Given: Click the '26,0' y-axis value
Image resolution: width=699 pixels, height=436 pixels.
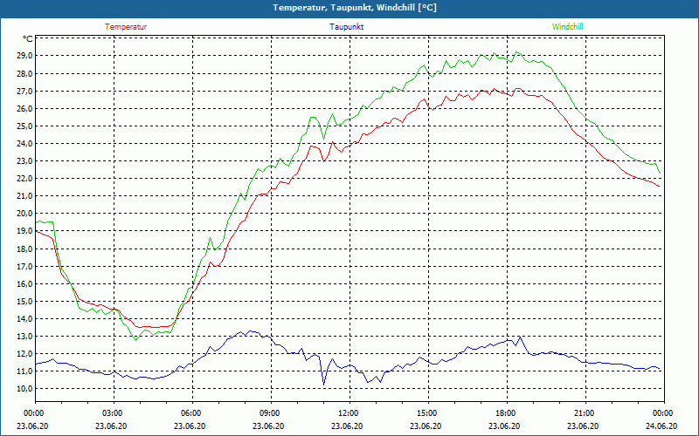Looking at the screenshot, I should pyautogui.click(x=25, y=108).
